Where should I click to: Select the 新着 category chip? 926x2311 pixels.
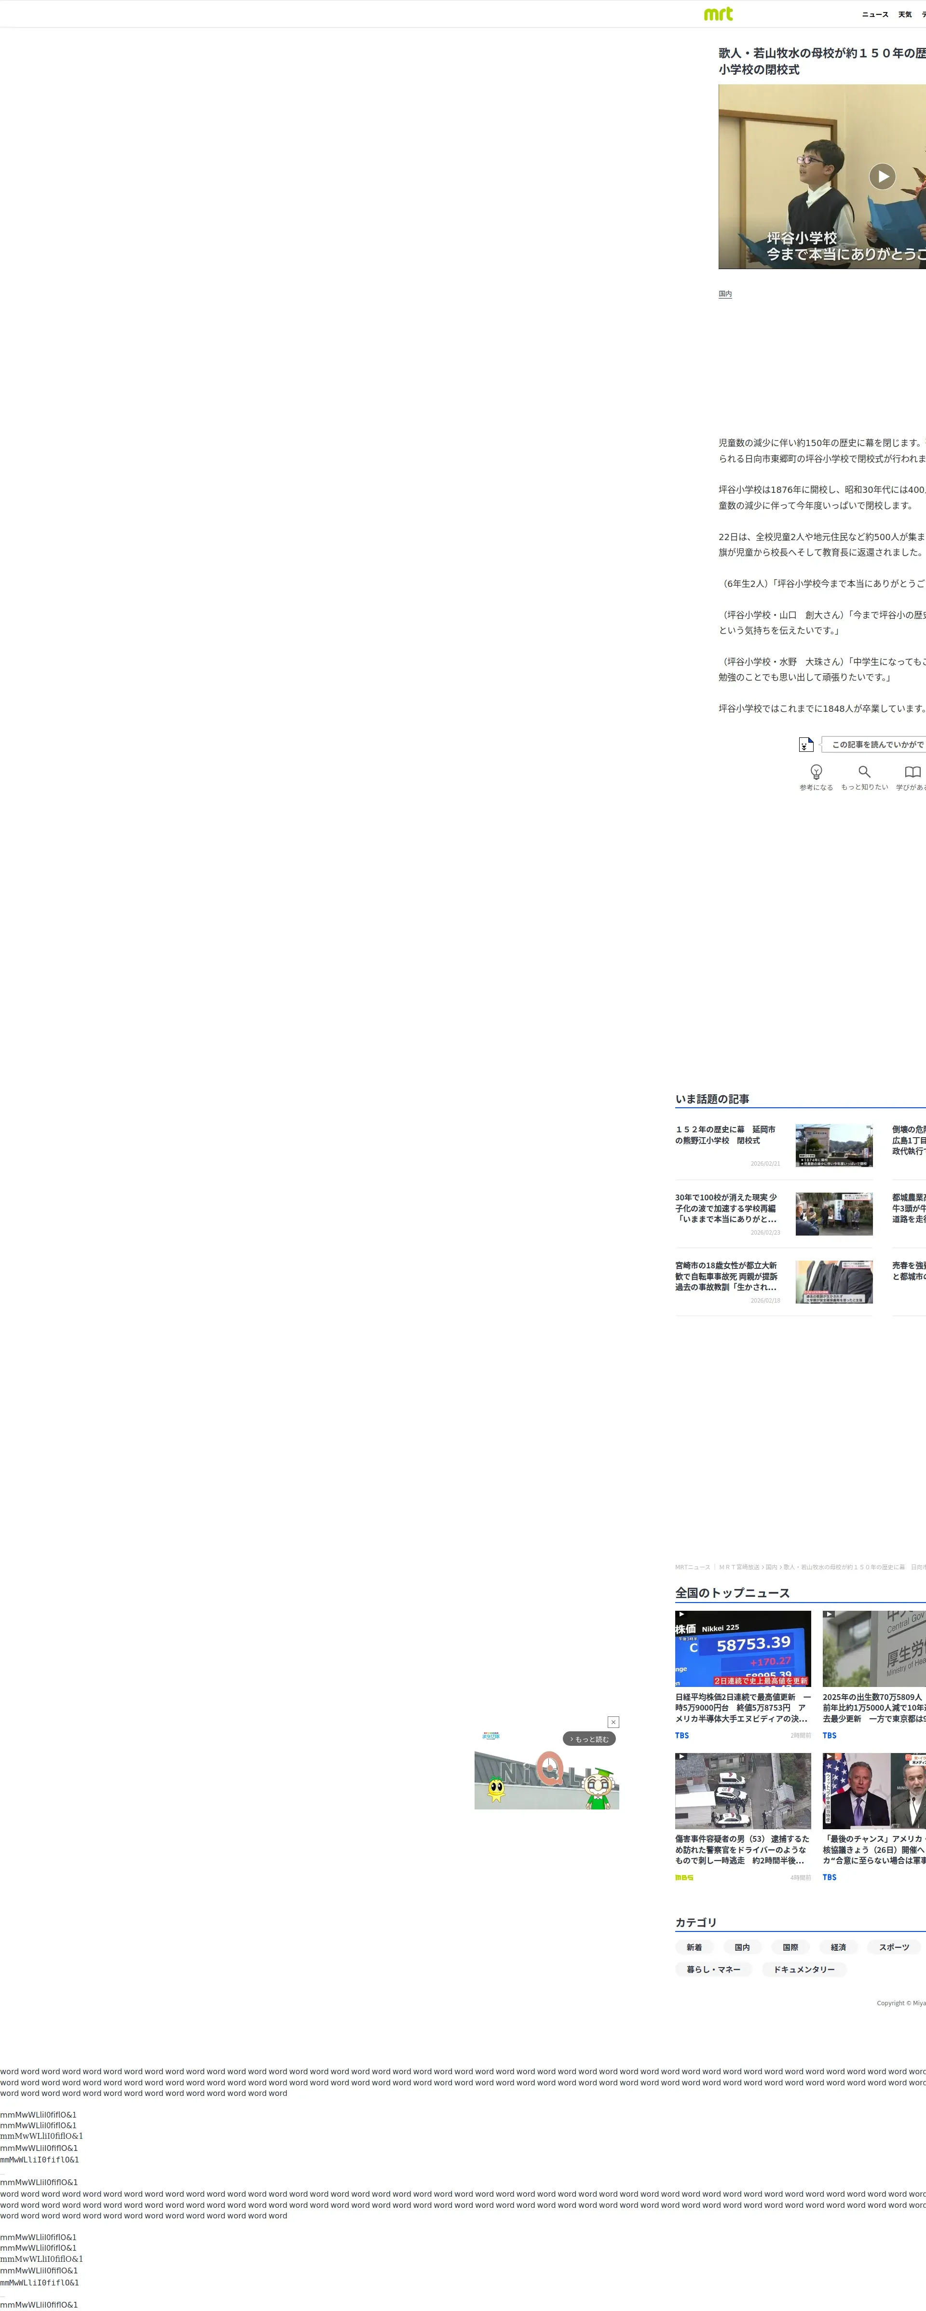click(x=694, y=1947)
